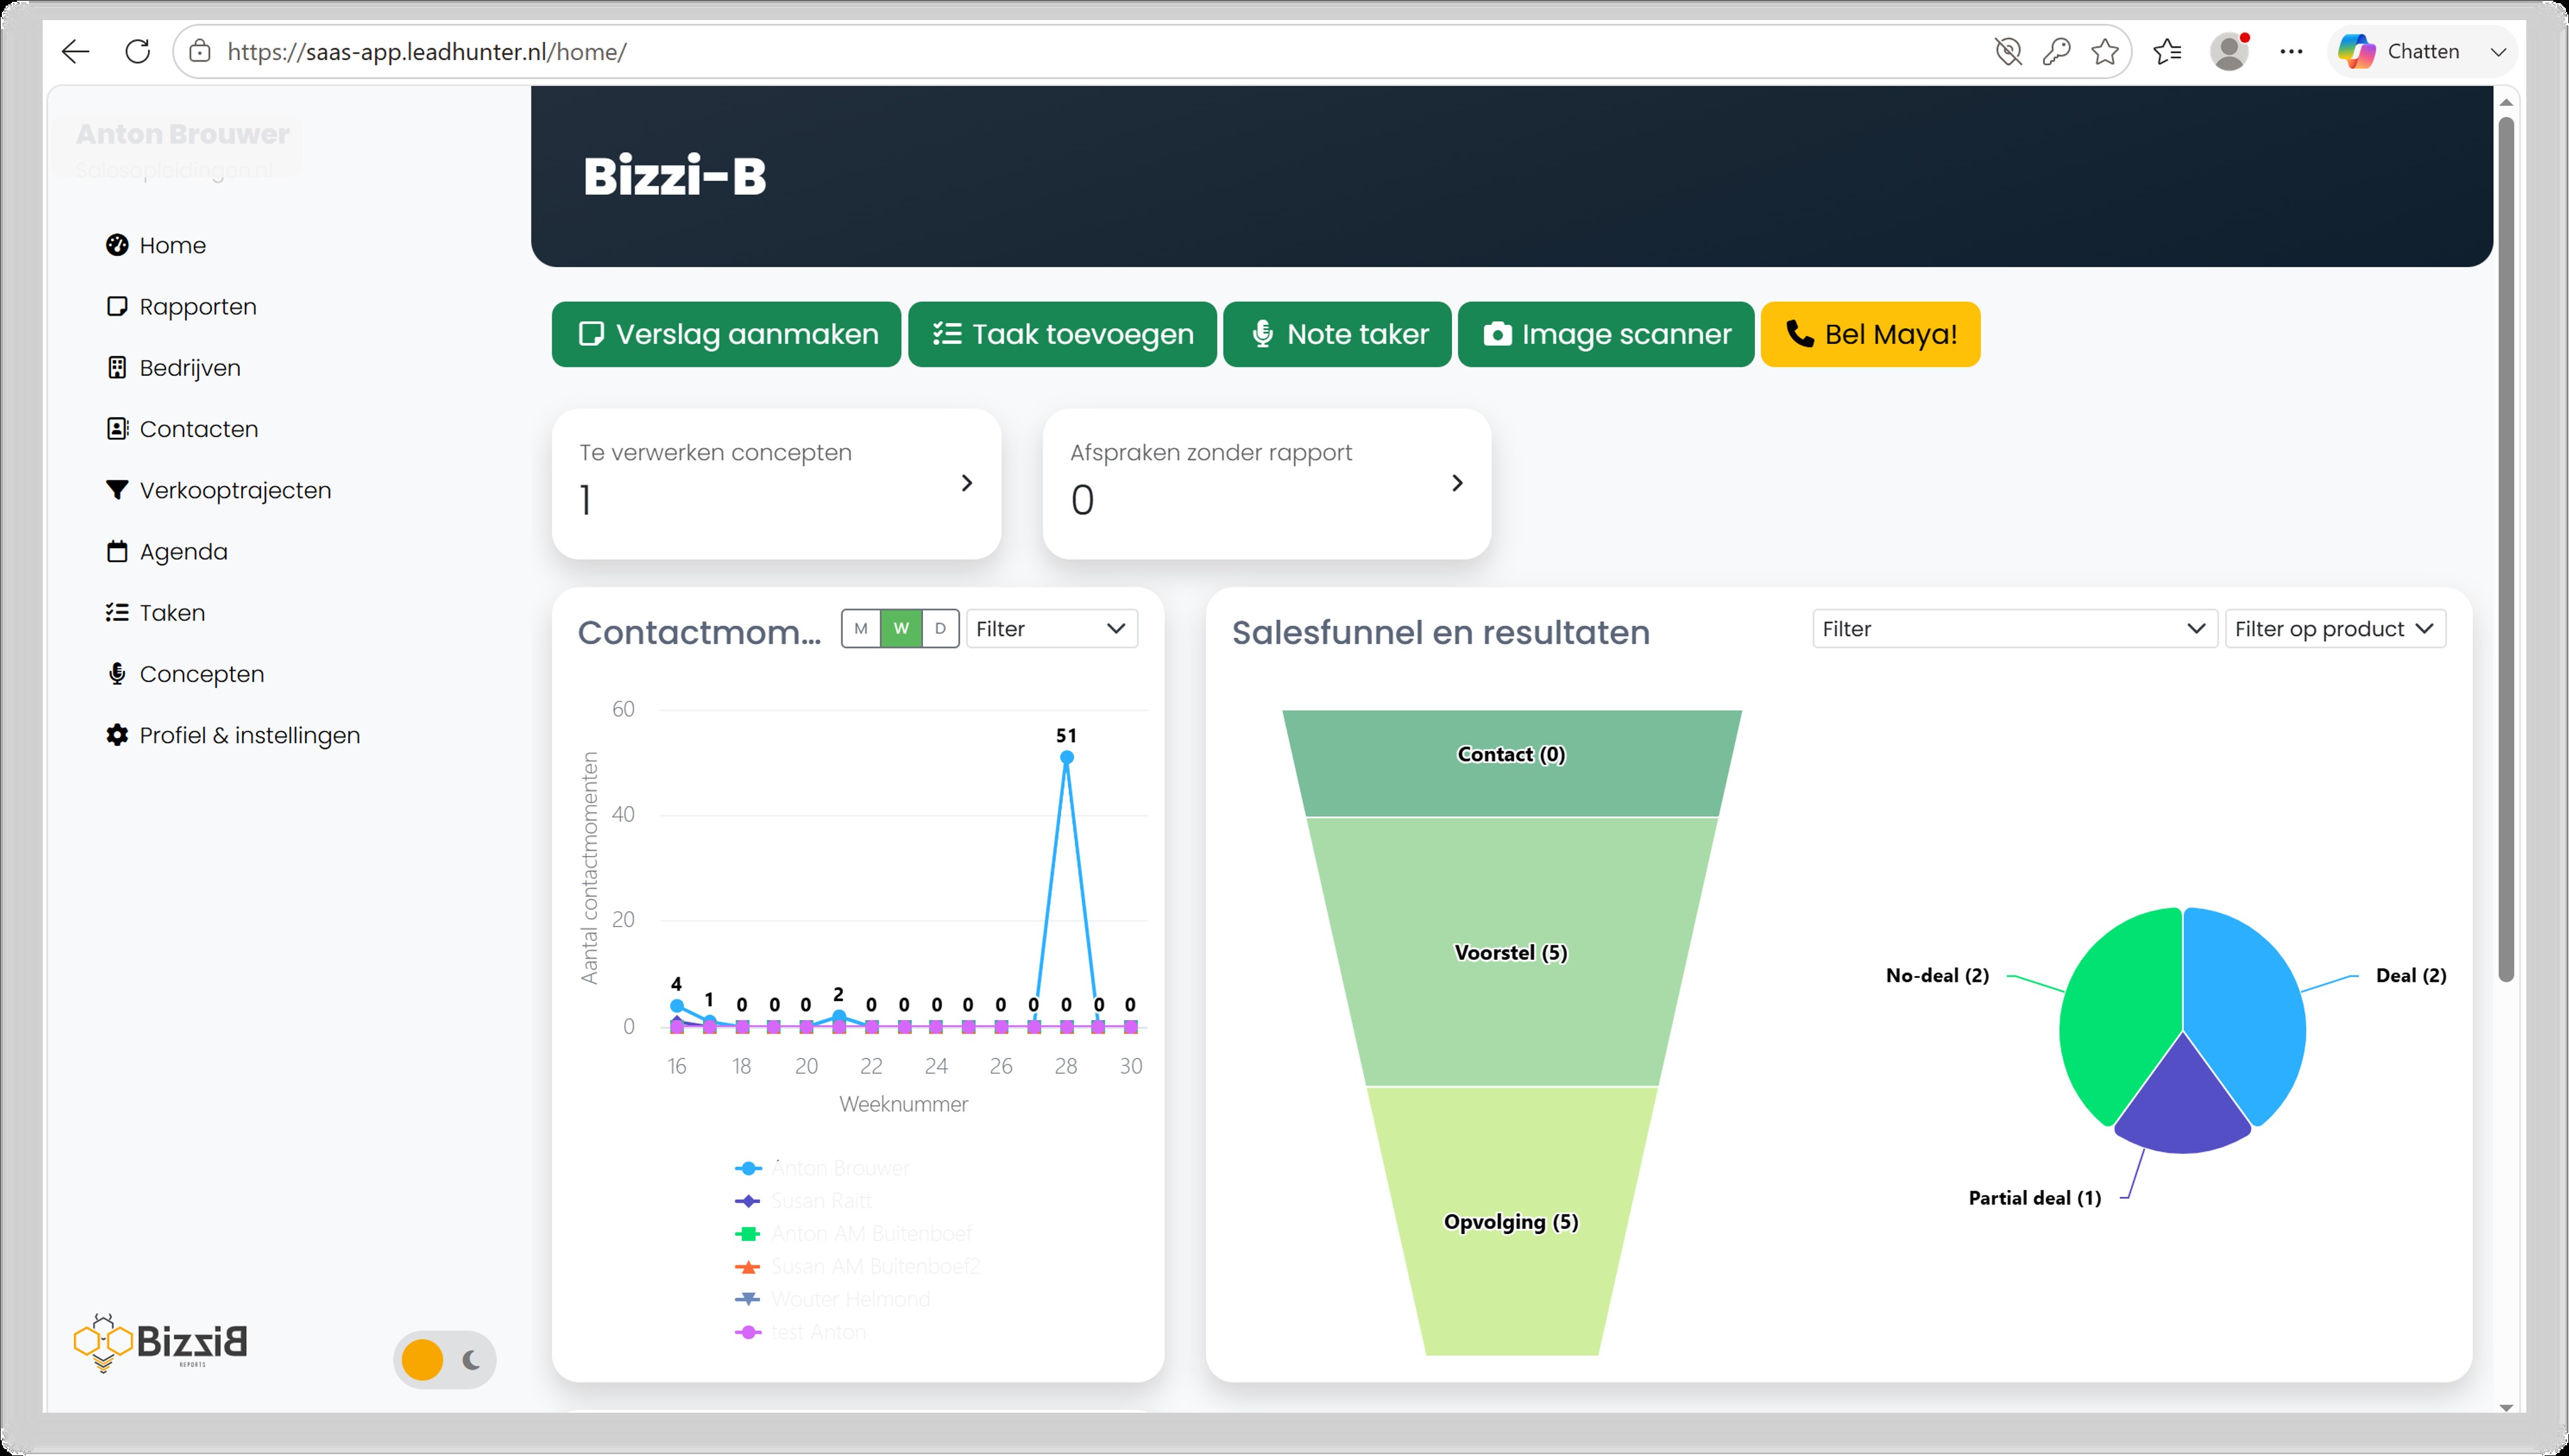Expand the chevron next to Chatten
Image resolution: width=2569 pixels, height=1456 pixels.
tap(2498, 52)
